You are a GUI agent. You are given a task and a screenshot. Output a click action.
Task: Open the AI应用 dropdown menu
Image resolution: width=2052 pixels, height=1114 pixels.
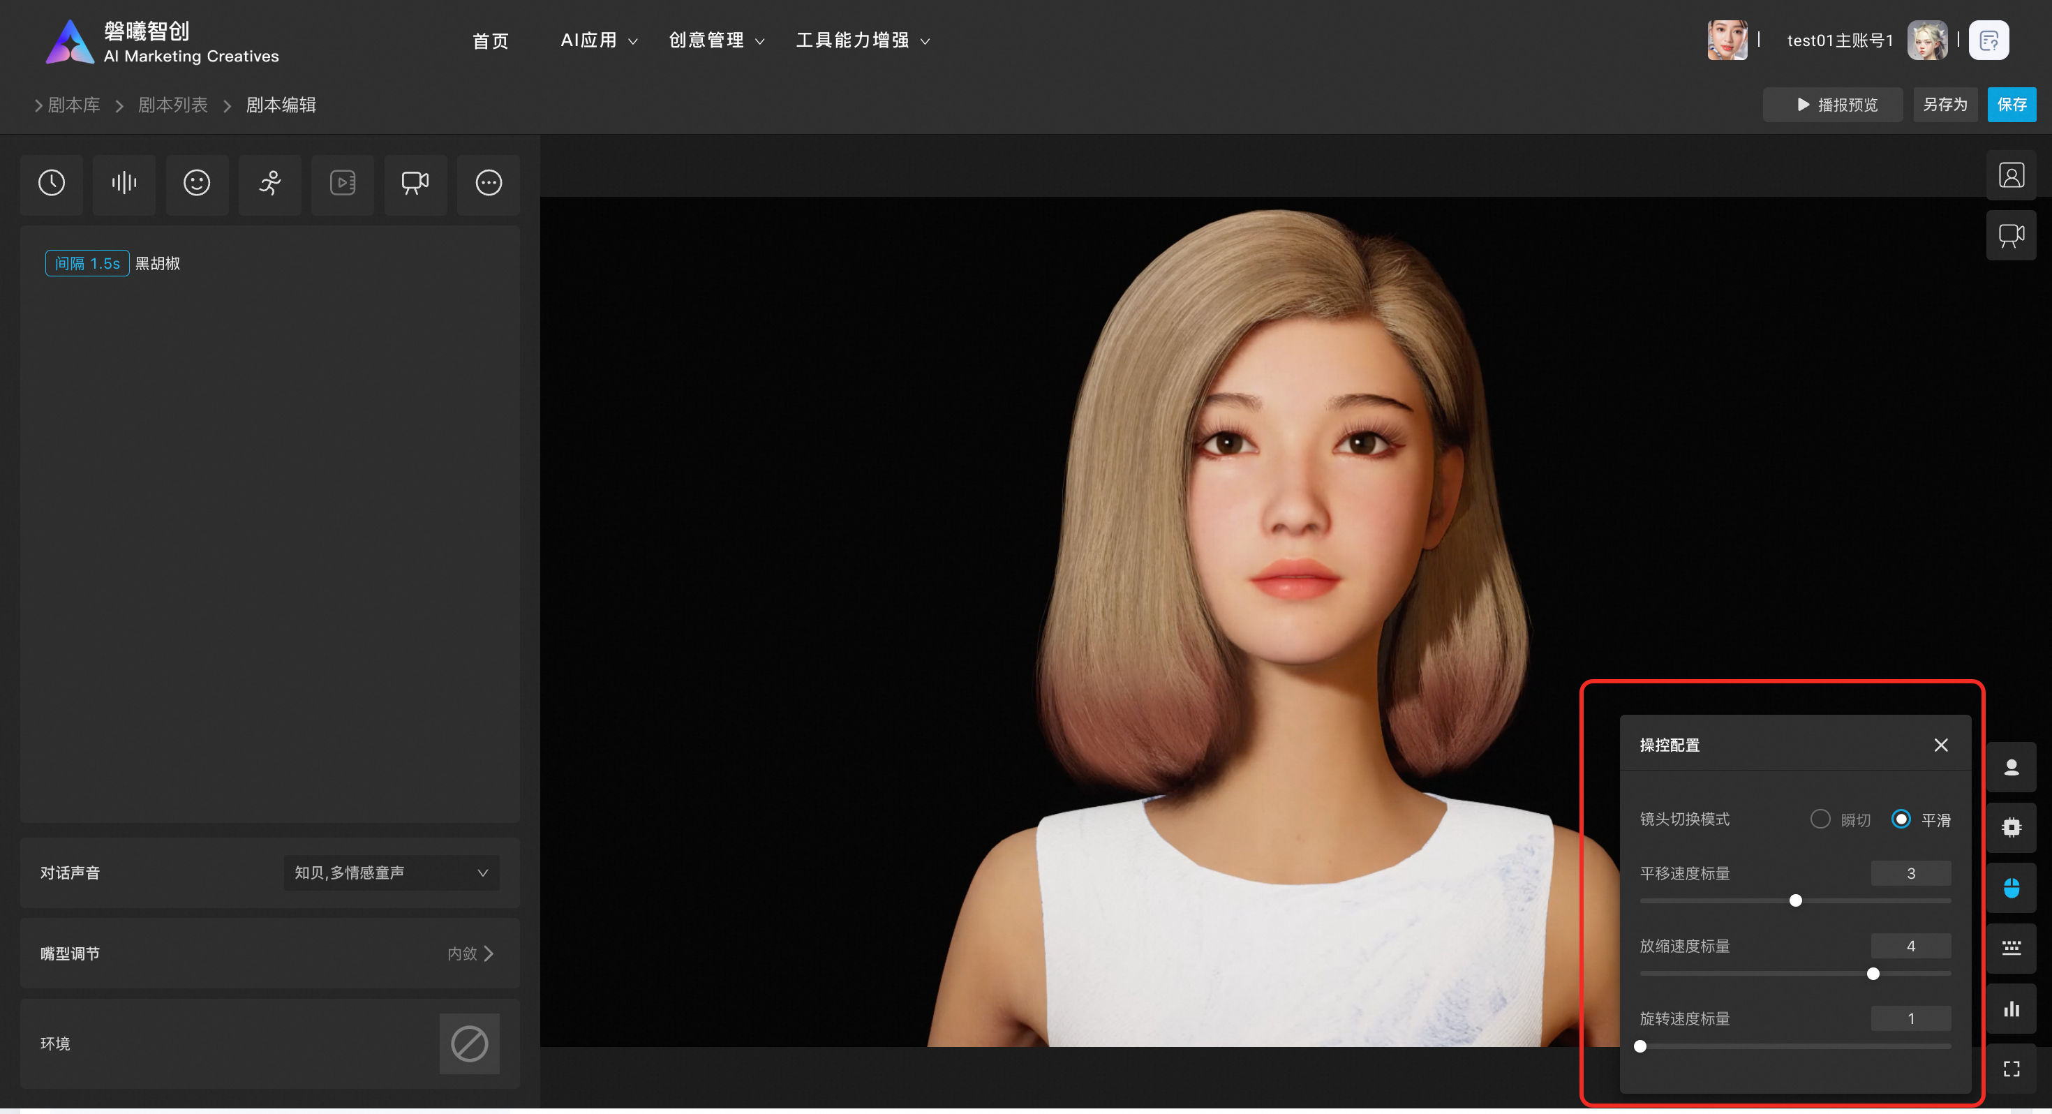(x=599, y=40)
